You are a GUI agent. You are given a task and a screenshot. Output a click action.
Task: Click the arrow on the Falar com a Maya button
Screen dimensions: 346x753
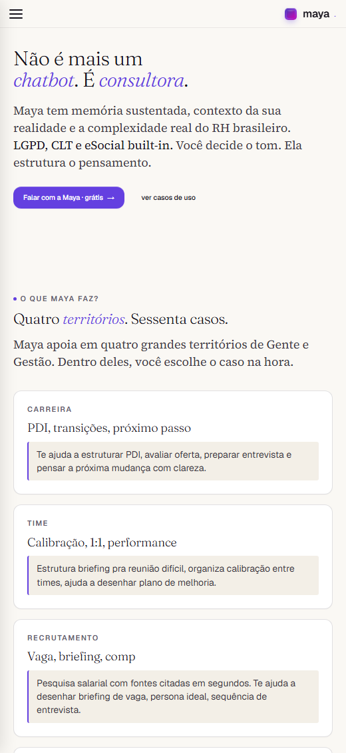pyautogui.click(x=110, y=198)
